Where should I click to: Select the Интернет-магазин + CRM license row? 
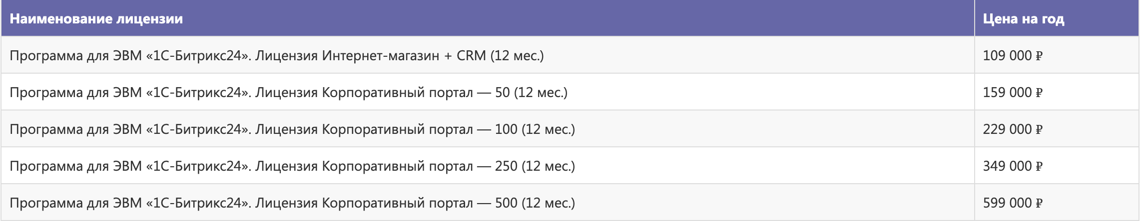click(570, 55)
